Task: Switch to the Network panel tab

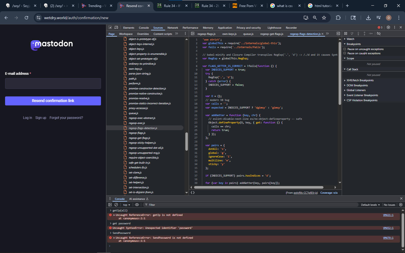Action: tap(173, 28)
